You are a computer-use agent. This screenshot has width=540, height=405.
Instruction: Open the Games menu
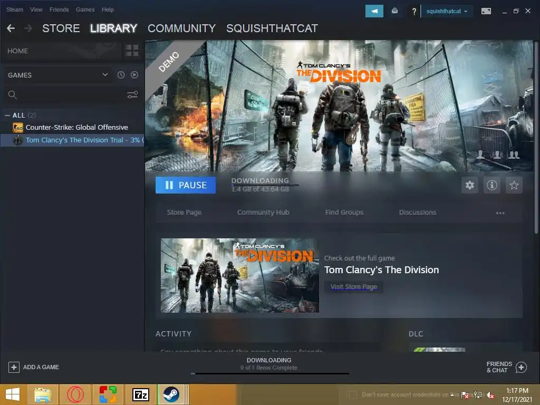pyautogui.click(x=85, y=9)
